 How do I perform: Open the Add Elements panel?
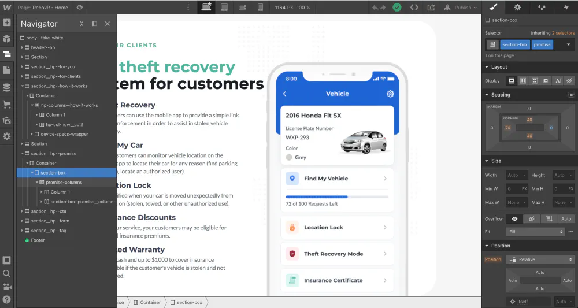coord(6,23)
